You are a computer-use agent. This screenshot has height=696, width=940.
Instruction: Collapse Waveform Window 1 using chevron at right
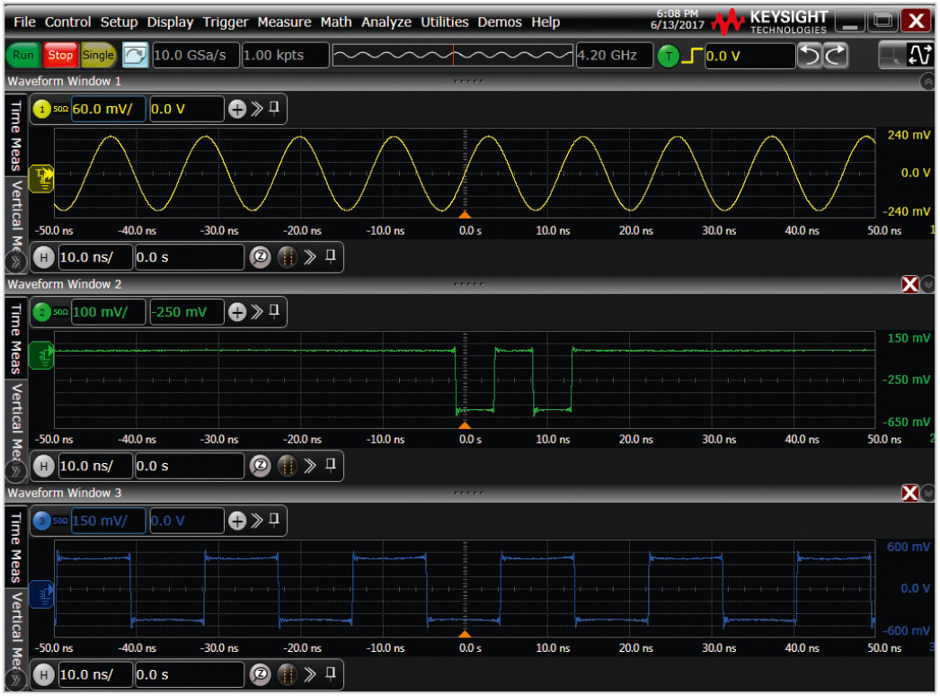tap(927, 82)
